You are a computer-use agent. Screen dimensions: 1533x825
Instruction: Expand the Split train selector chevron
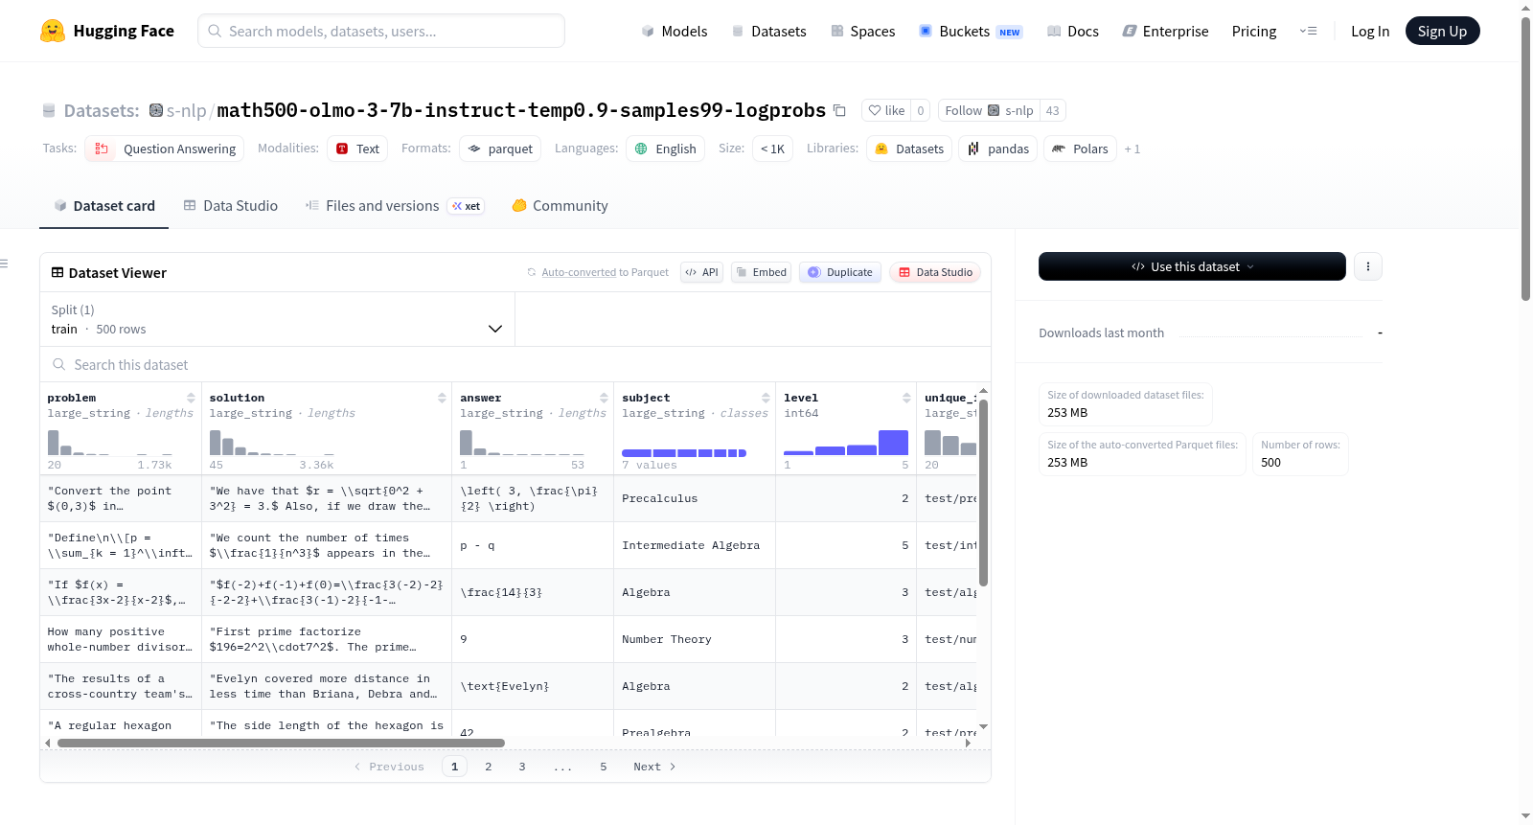pyautogui.click(x=495, y=329)
